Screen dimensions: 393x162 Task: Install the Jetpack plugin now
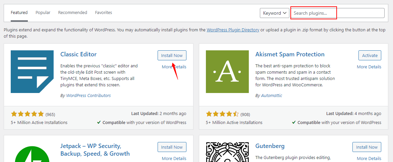pyautogui.click(x=172, y=147)
